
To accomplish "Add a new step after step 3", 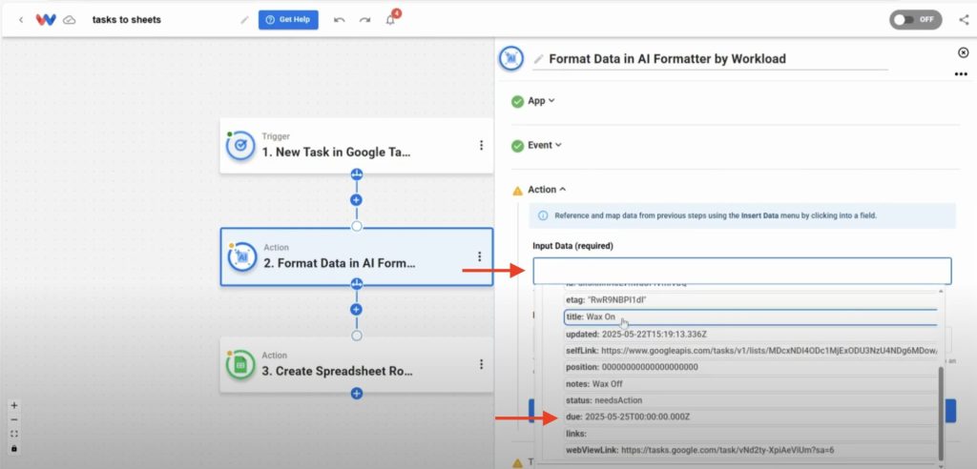I will pyautogui.click(x=357, y=393).
